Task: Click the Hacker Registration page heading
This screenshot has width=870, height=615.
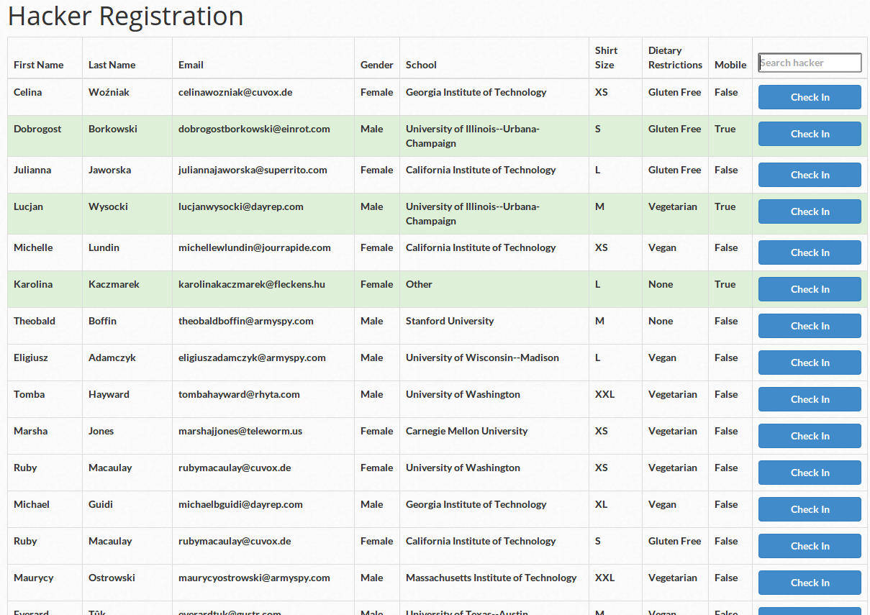Action: click(x=126, y=16)
